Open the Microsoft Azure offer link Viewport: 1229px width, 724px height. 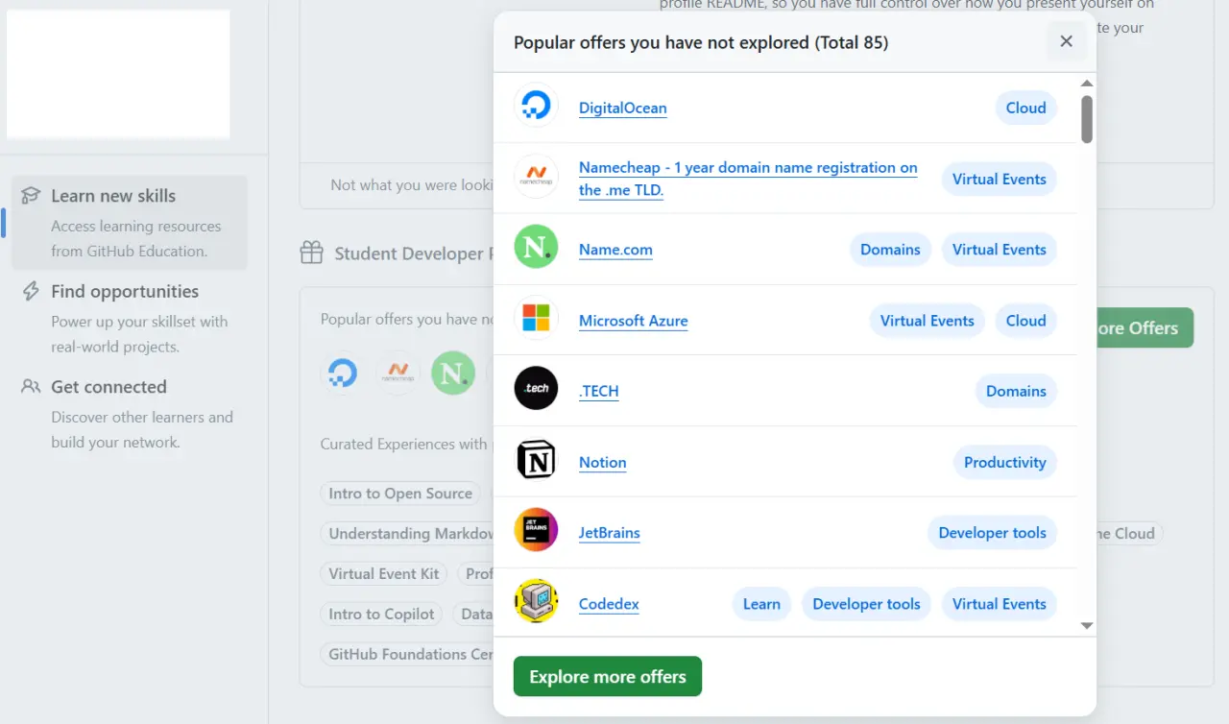(633, 321)
